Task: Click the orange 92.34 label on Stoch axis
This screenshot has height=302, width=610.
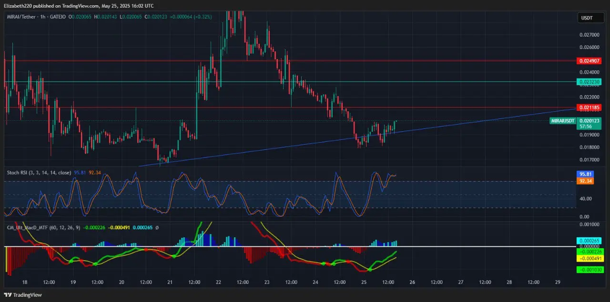Action: coord(585,181)
